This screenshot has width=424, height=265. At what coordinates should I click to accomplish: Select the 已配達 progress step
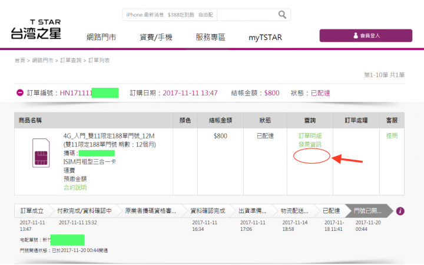[331, 211]
